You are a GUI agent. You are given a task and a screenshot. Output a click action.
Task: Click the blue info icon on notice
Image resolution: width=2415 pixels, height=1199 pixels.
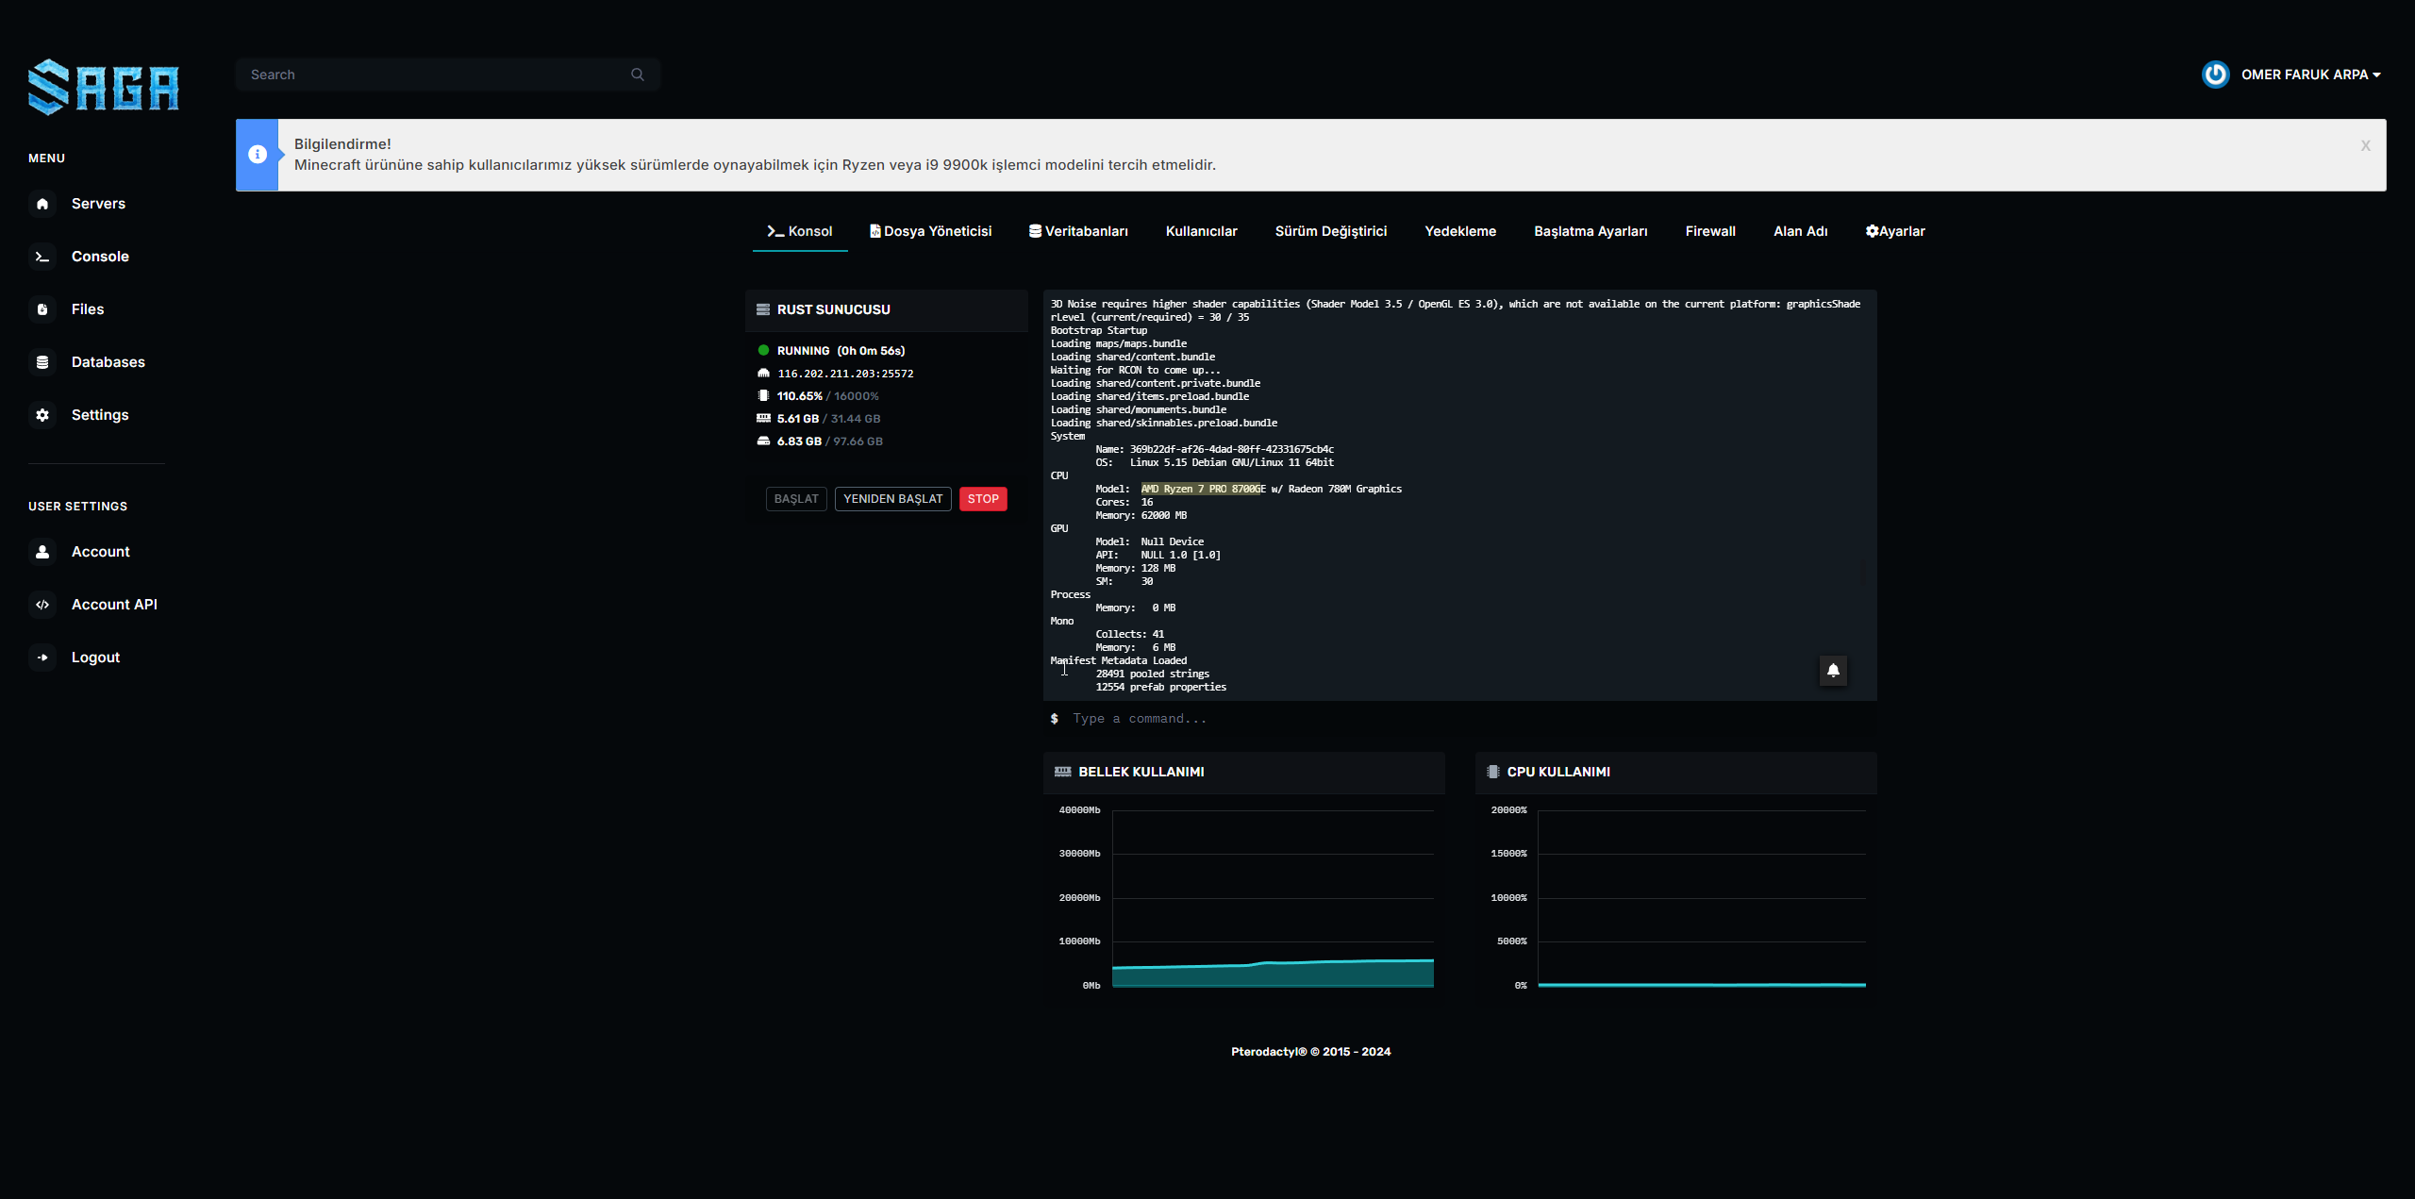tap(258, 155)
